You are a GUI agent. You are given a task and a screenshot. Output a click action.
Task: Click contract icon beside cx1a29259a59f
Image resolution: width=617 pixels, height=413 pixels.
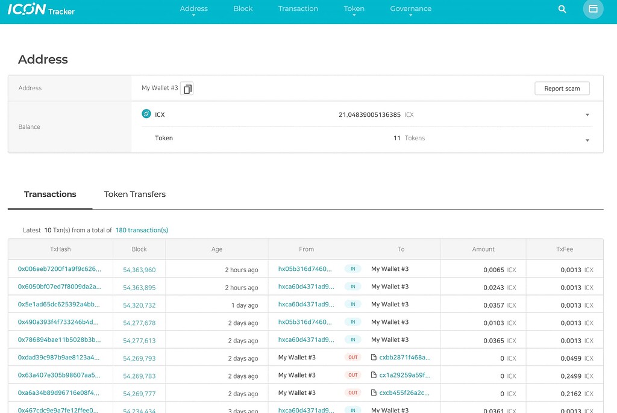coord(372,375)
